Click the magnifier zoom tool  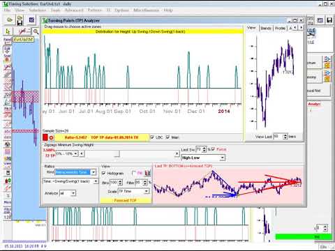coord(36,31)
